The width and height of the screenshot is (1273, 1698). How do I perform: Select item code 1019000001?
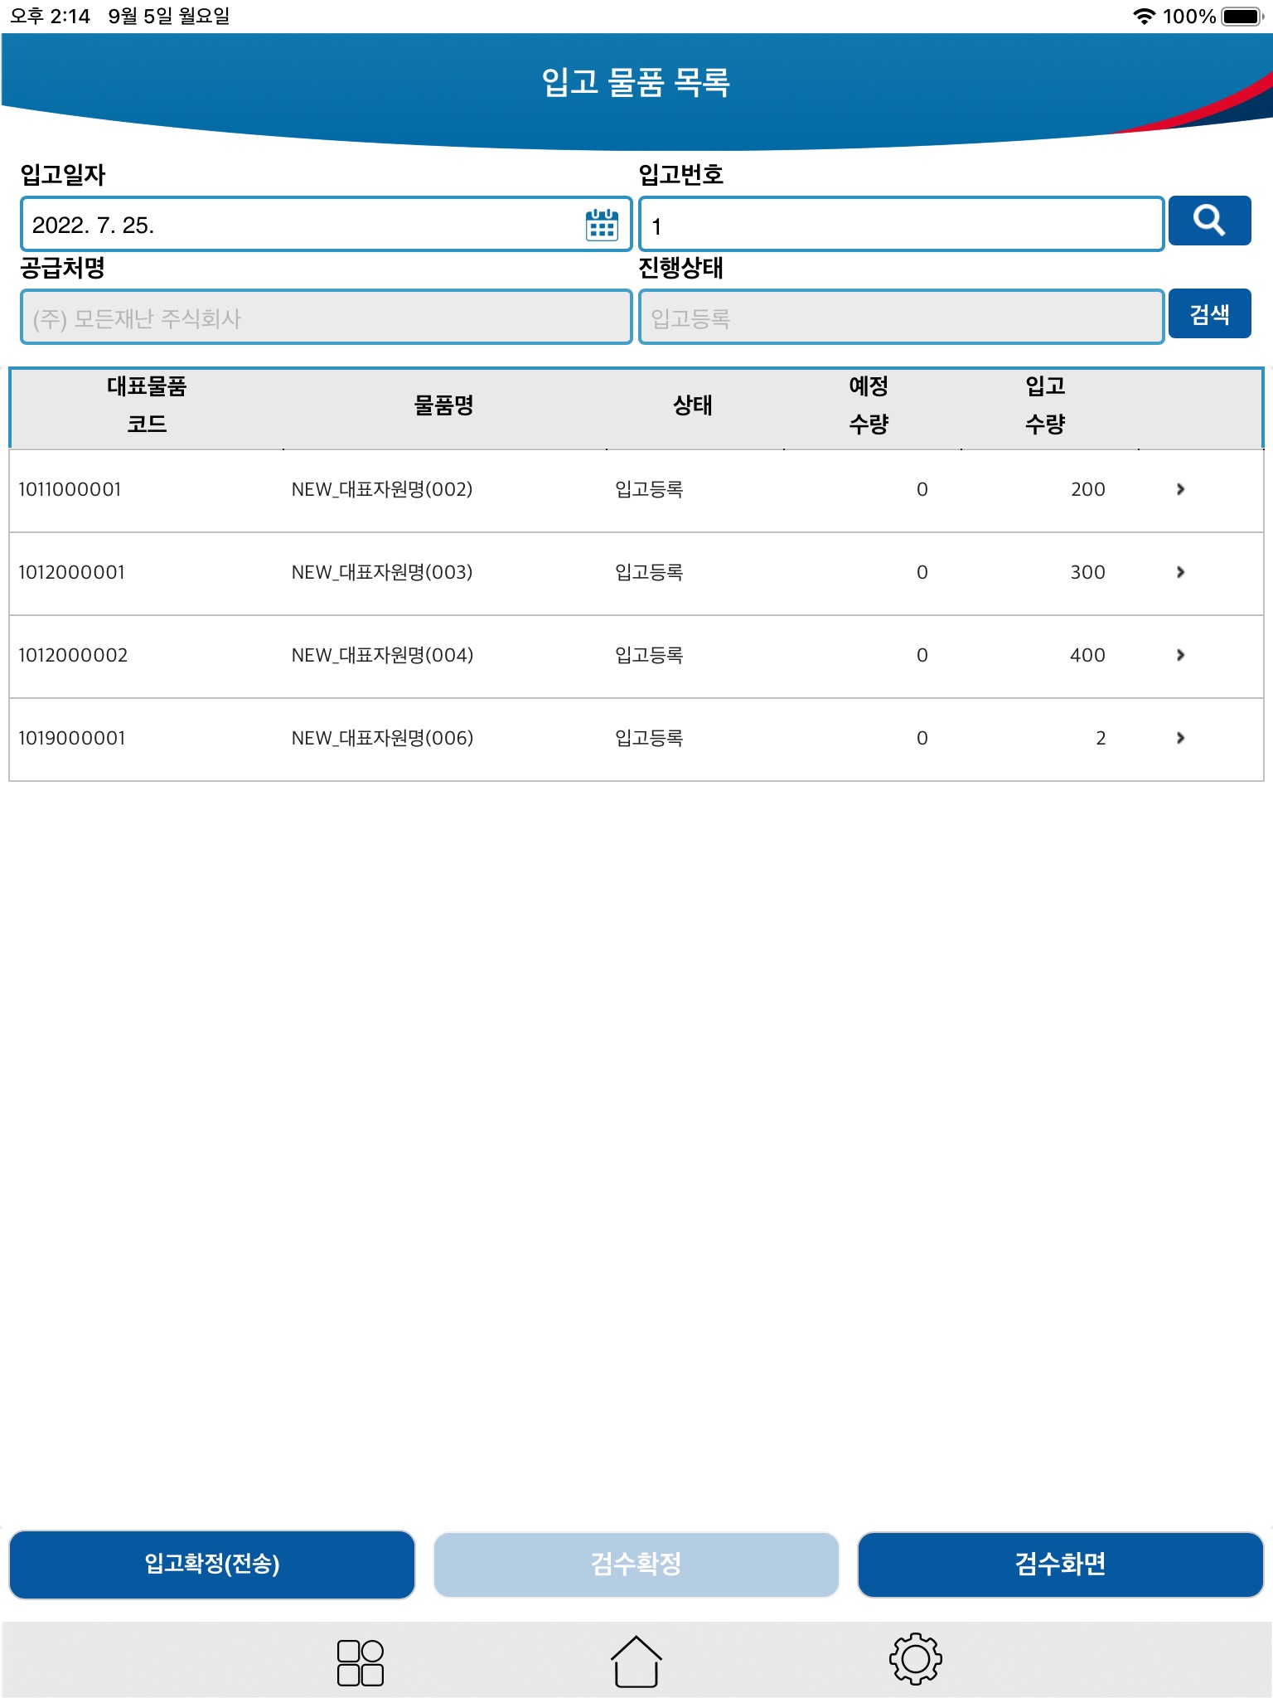71,738
